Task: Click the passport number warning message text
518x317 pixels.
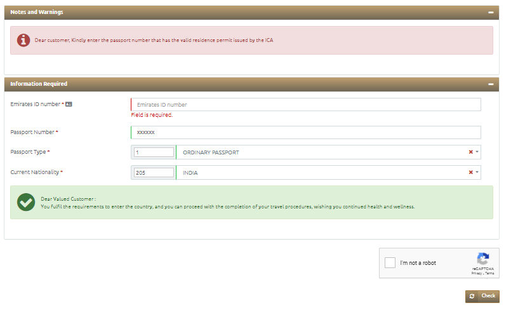Action: click(x=154, y=40)
